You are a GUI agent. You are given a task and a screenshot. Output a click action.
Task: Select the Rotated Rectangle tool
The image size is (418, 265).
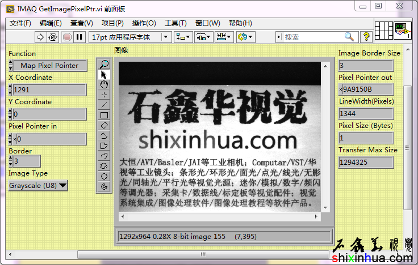pyautogui.click(x=104, y=126)
